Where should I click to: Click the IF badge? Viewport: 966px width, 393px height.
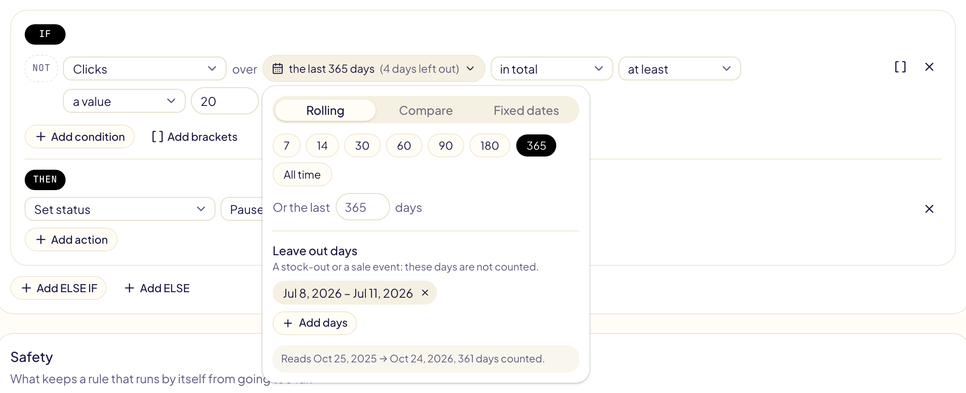pos(45,34)
